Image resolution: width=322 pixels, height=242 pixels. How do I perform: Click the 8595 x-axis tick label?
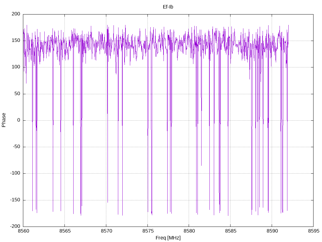pyautogui.click(x=314, y=231)
